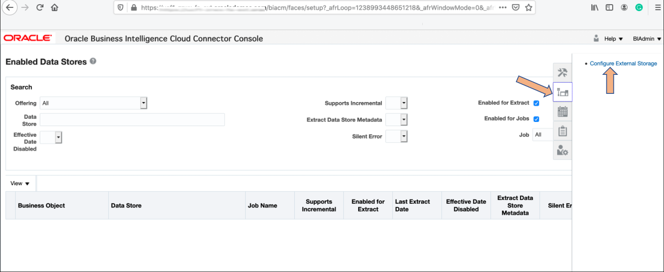This screenshot has width=664, height=272.
Task: Open the clipboard jobs icon in the side panel
Action: click(x=562, y=131)
